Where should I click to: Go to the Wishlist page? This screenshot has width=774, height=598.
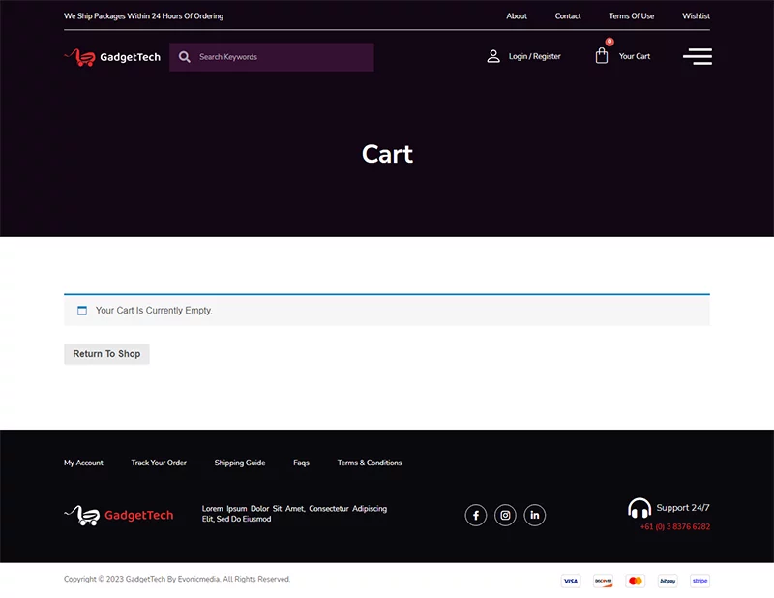point(696,15)
